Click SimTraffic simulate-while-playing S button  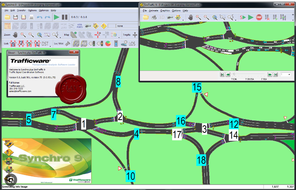(243, 17)
